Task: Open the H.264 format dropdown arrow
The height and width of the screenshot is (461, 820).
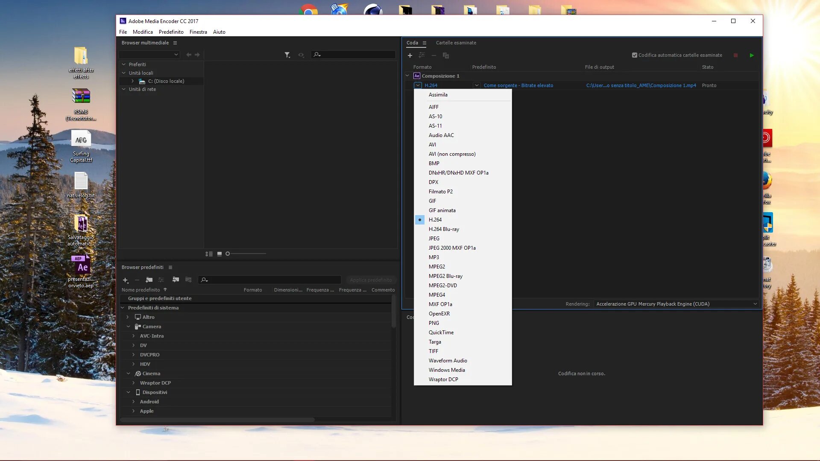Action: 418,85
